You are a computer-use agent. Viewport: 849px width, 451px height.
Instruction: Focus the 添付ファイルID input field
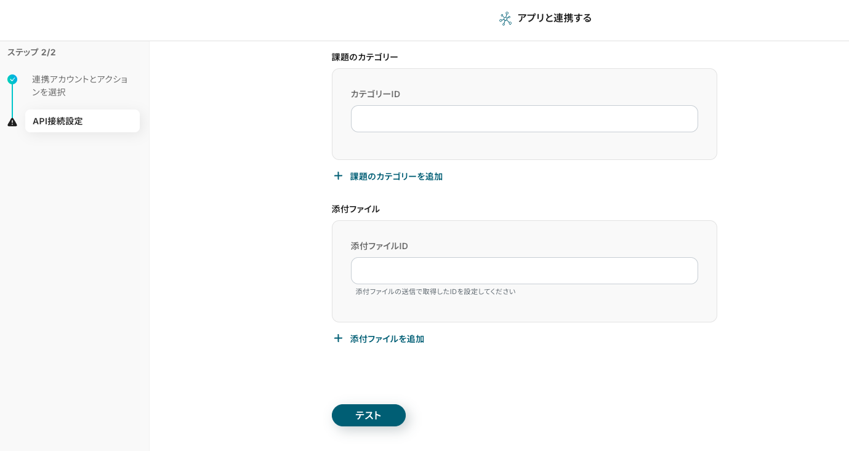tap(524, 271)
